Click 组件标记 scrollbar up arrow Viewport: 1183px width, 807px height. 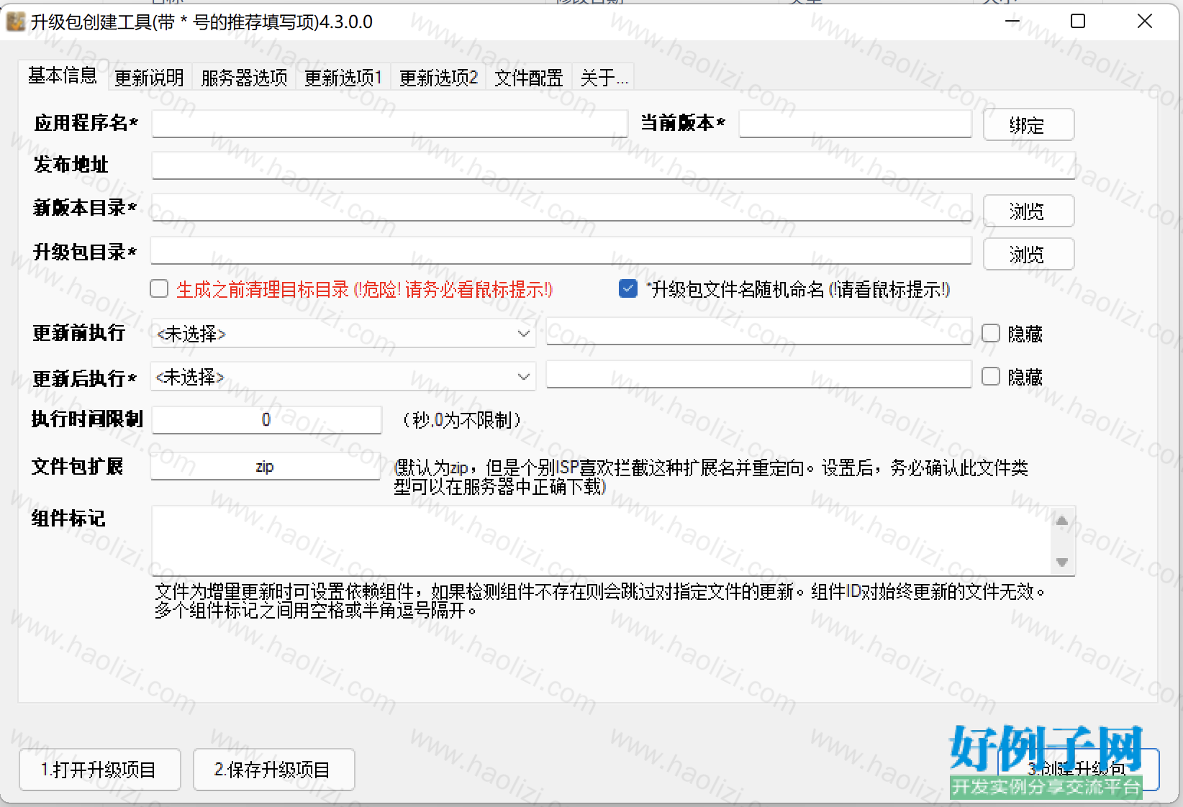[1062, 521]
